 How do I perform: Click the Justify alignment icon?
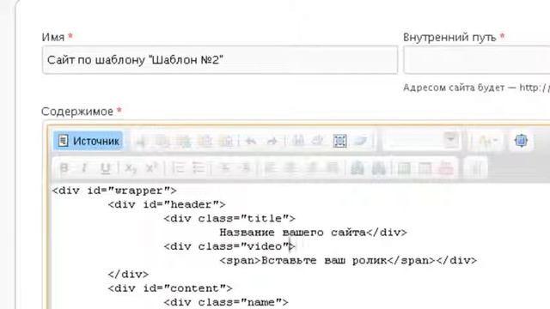click(333, 168)
